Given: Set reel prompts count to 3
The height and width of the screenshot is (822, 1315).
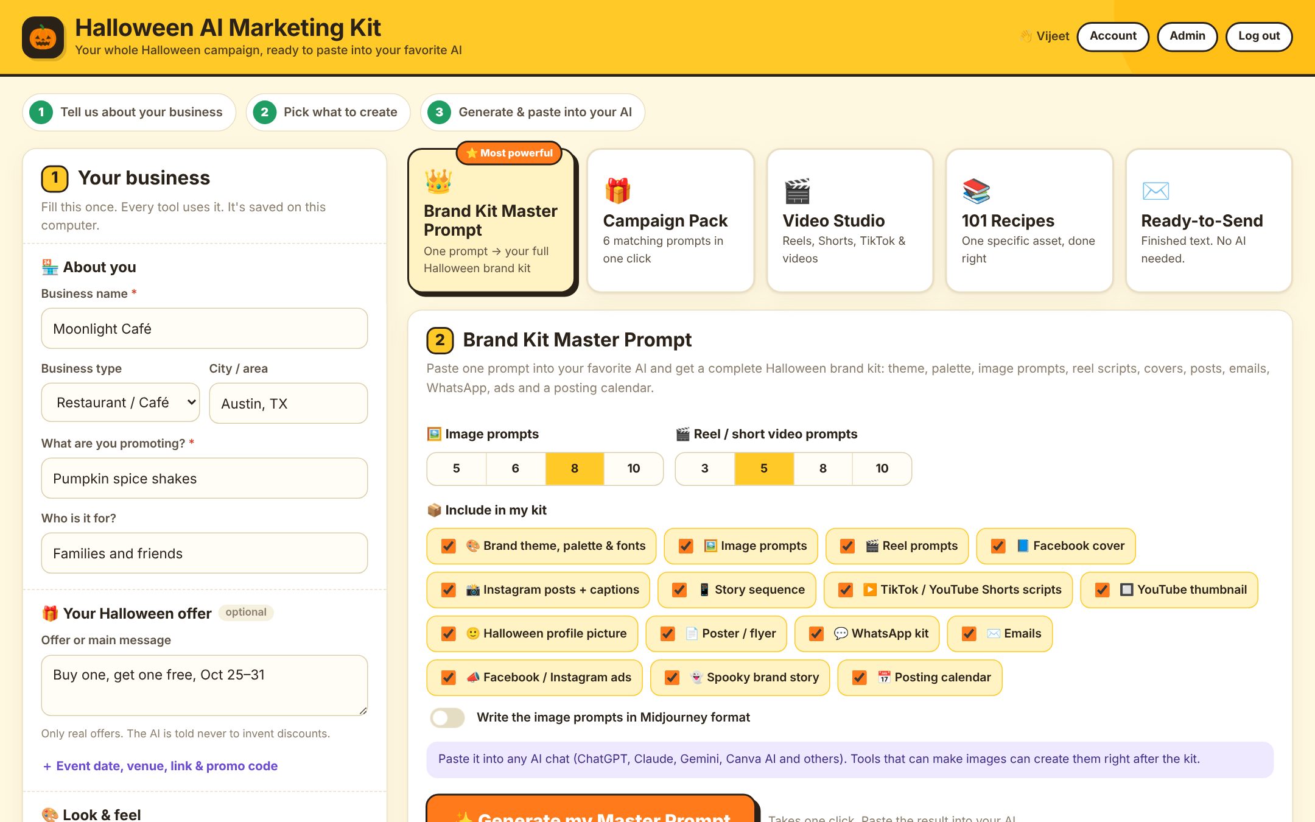Looking at the screenshot, I should [x=704, y=468].
